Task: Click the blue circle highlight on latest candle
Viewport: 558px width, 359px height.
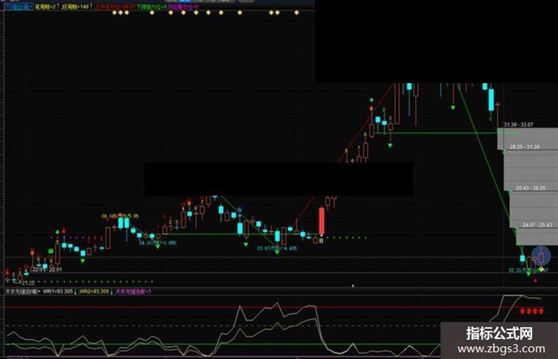Action: point(541,256)
